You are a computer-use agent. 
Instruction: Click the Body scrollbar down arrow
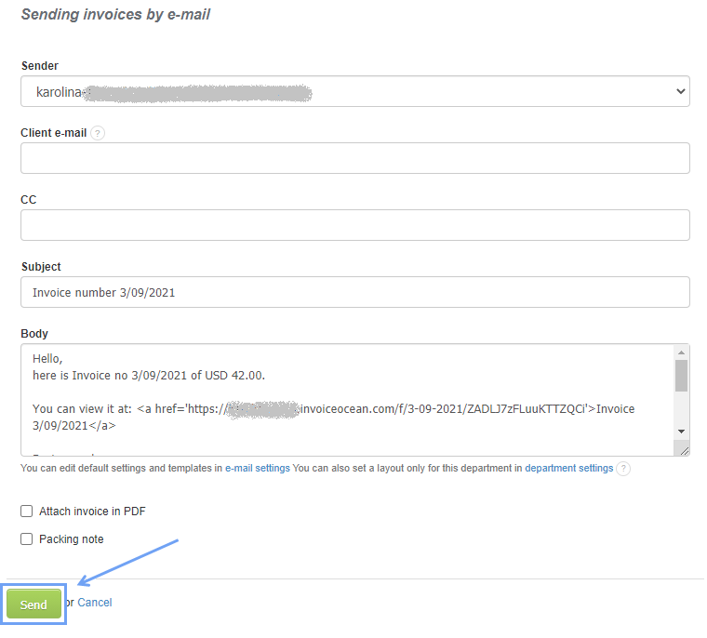tap(681, 432)
